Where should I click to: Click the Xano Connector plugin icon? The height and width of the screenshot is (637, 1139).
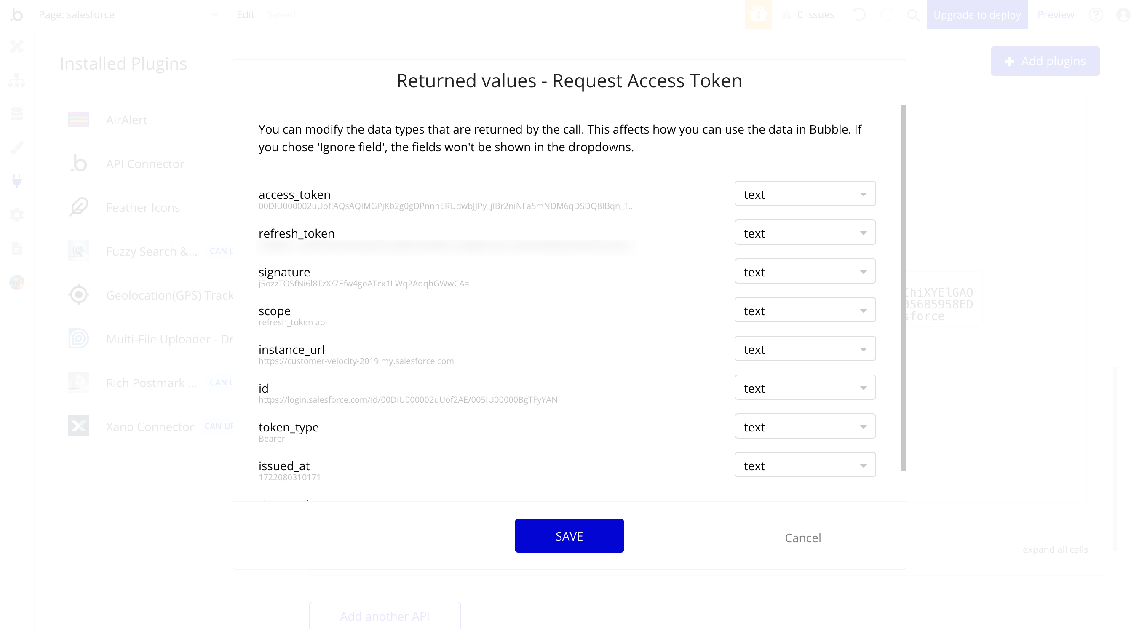[78, 426]
